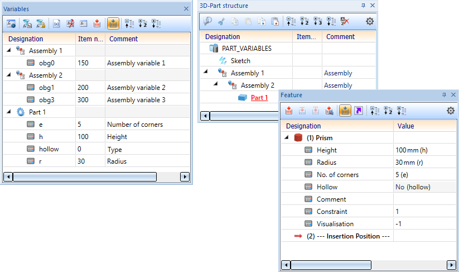Select Insertion Position feature row

pyautogui.click(x=368, y=236)
